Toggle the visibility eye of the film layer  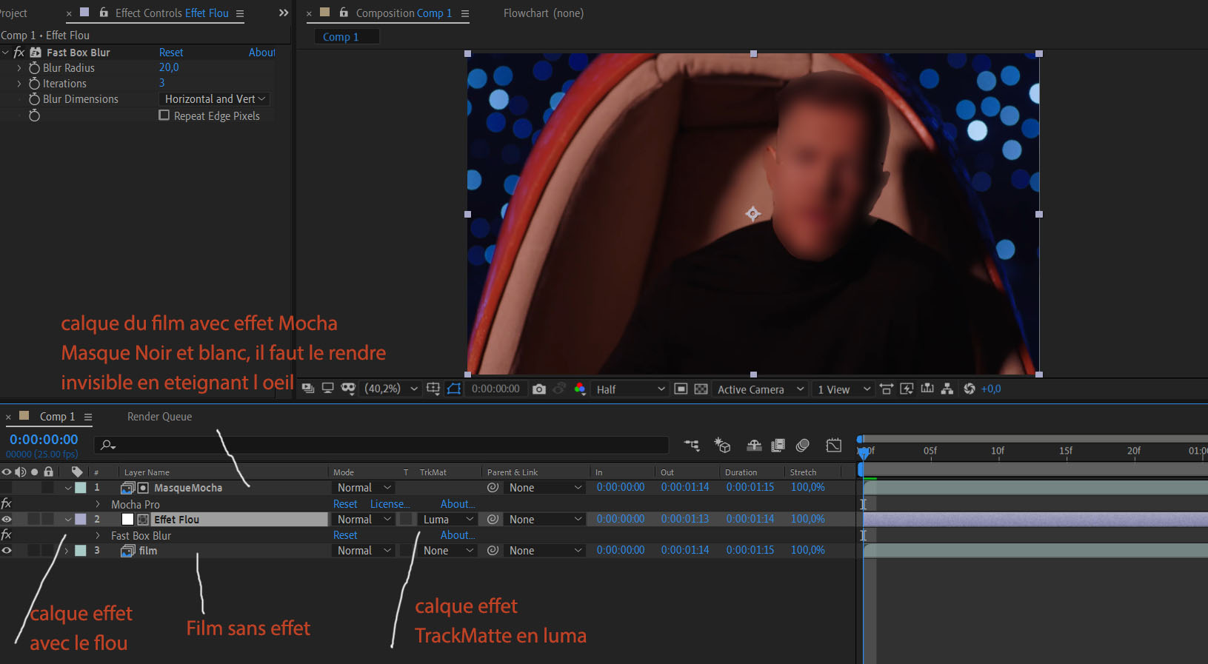7,551
